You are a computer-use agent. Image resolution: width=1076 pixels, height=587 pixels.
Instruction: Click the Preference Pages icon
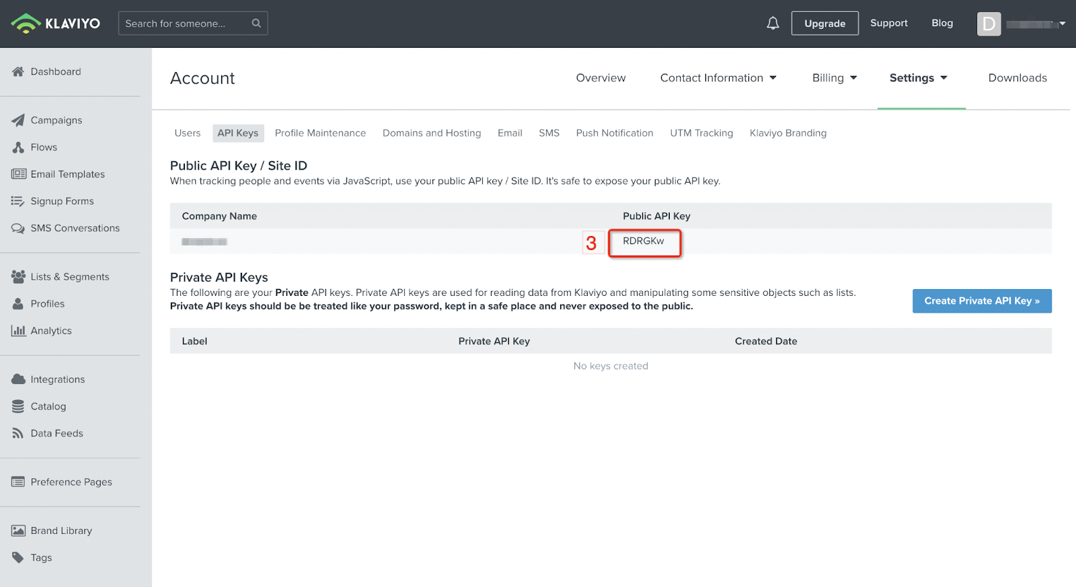(18, 482)
